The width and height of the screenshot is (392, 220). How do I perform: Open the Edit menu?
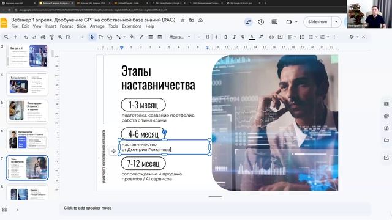click(25, 26)
